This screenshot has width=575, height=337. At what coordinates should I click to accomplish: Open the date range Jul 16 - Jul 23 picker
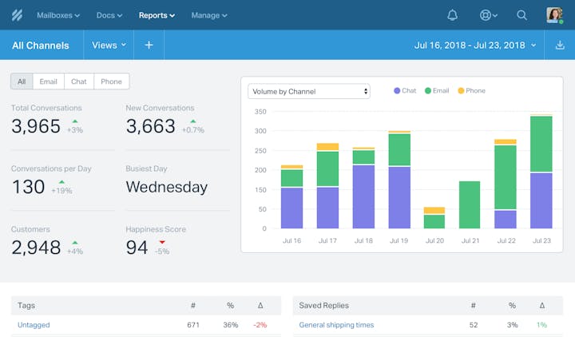(x=475, y=46)
